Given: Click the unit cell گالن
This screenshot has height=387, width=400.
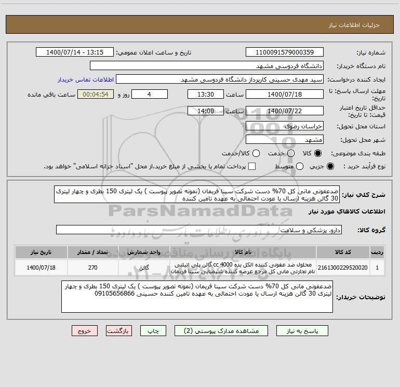Looking at the screenshot, I should 144,268.
